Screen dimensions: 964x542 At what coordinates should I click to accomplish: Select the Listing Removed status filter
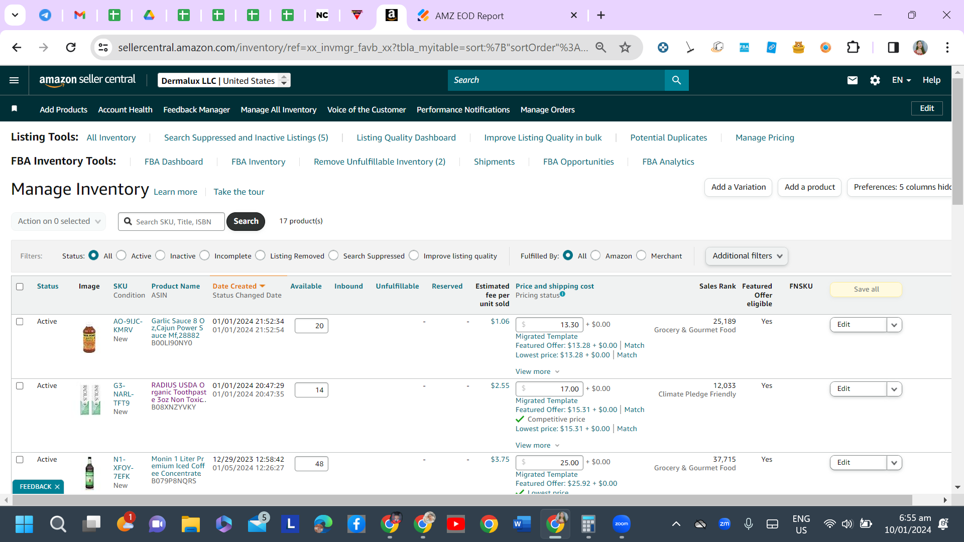260,255
